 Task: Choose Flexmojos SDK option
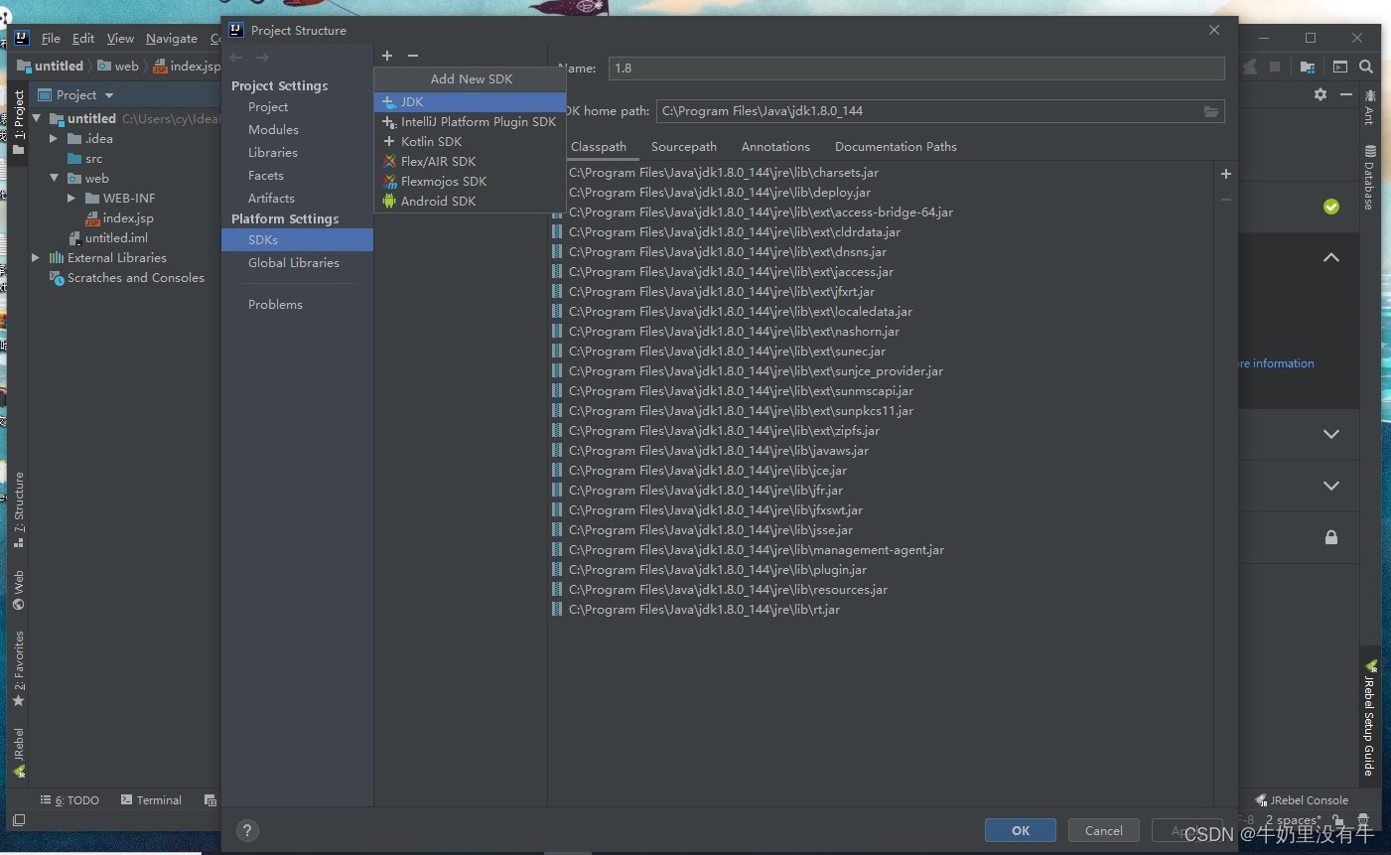point(470,182)
